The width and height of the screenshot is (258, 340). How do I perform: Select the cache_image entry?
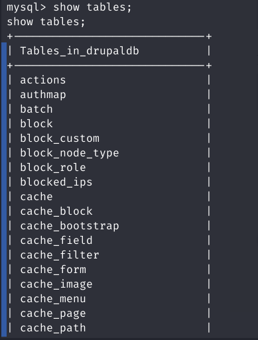[56, 284]
